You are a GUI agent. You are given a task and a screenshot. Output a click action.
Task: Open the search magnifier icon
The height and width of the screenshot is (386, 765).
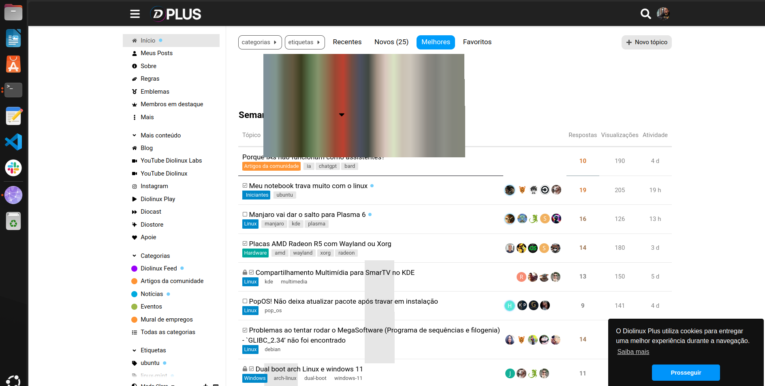645,14
